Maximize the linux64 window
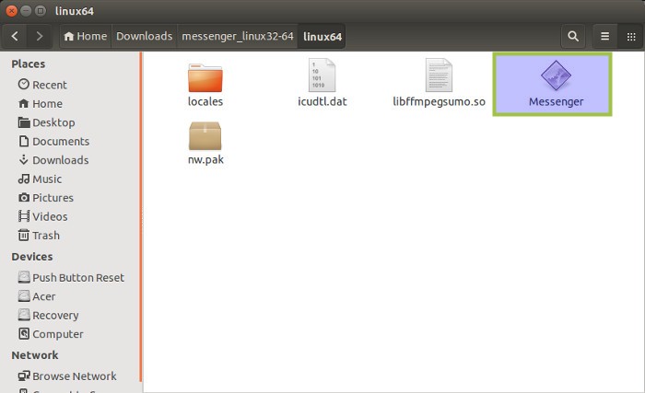The image size is (645, 393). coord(41,11)
